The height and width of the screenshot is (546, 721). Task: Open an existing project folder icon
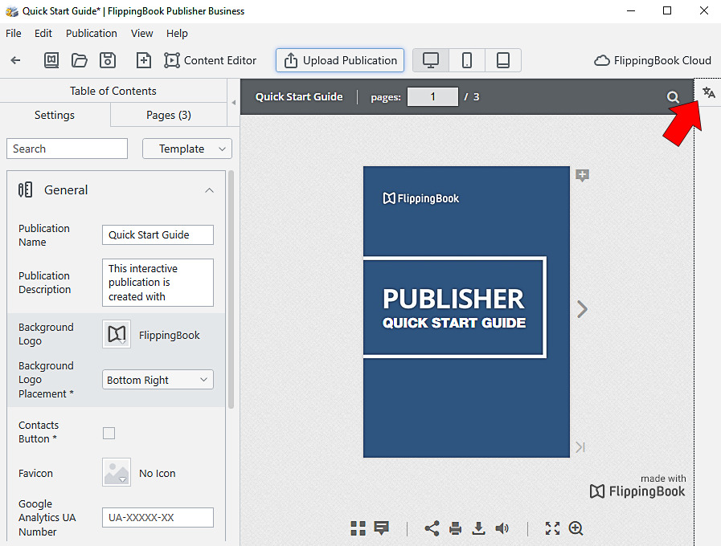(x=79, y=60)
